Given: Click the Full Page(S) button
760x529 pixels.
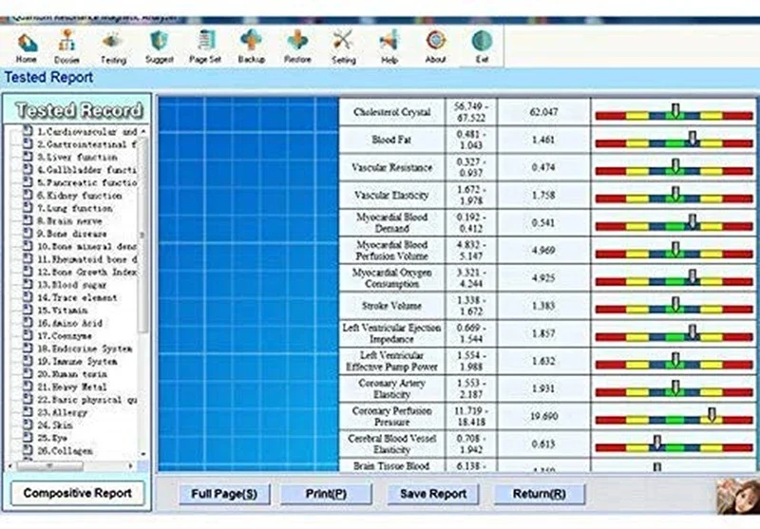Looking at the screenshot, I should [224, 494].
